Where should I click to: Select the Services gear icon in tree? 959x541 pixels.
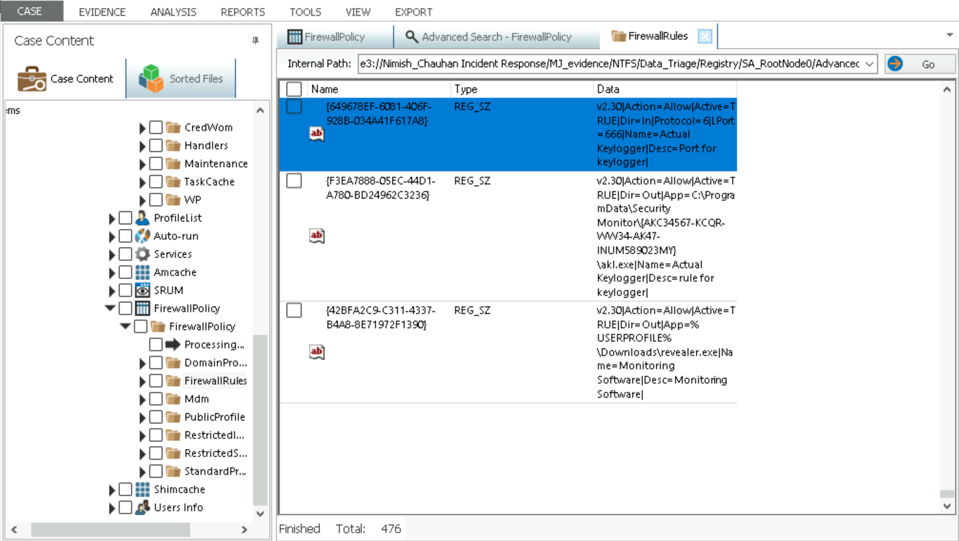pyautogui.click(x=142, y=254)
